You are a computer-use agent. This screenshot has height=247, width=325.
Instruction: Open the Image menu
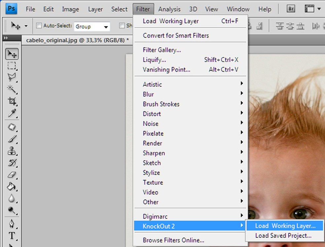(x=70, y=9)
